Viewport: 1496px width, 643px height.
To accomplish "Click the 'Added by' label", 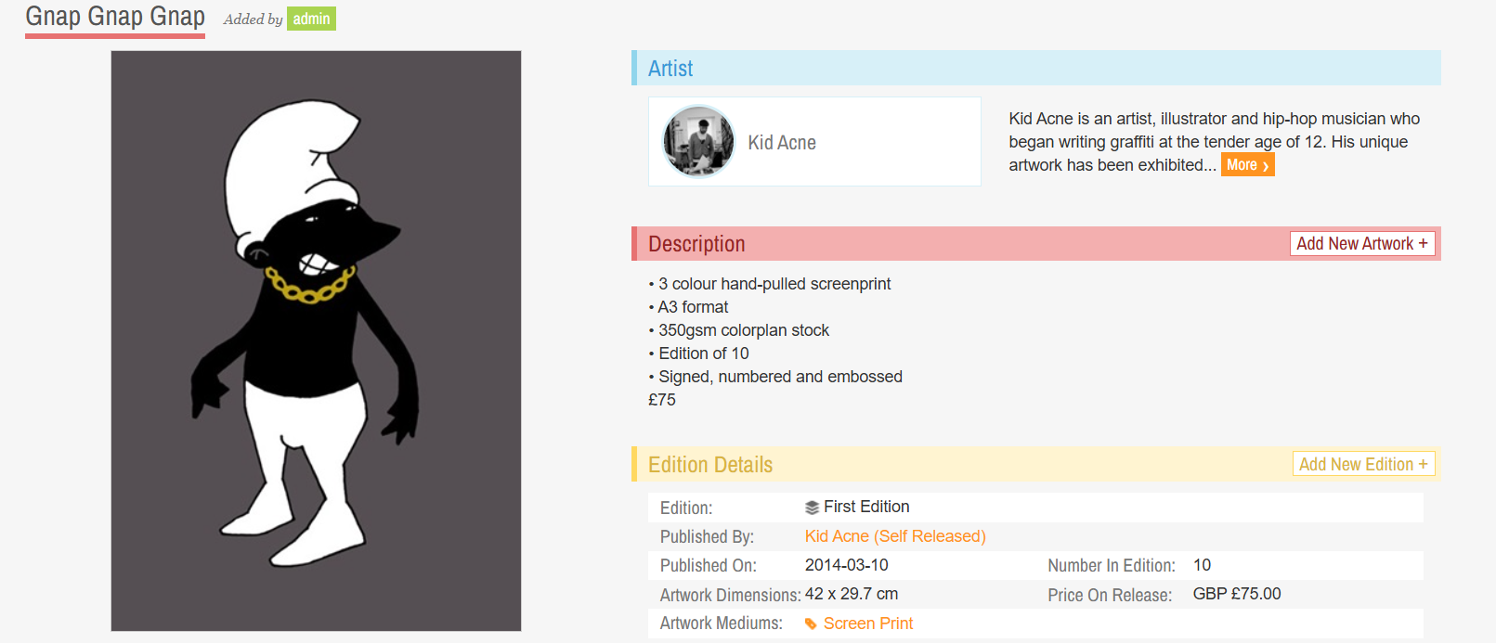I will (253, 19).
